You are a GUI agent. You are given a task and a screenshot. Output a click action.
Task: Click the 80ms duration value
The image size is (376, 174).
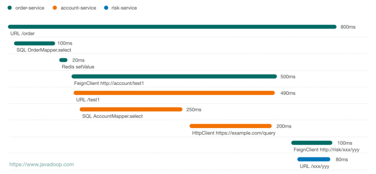342,160
